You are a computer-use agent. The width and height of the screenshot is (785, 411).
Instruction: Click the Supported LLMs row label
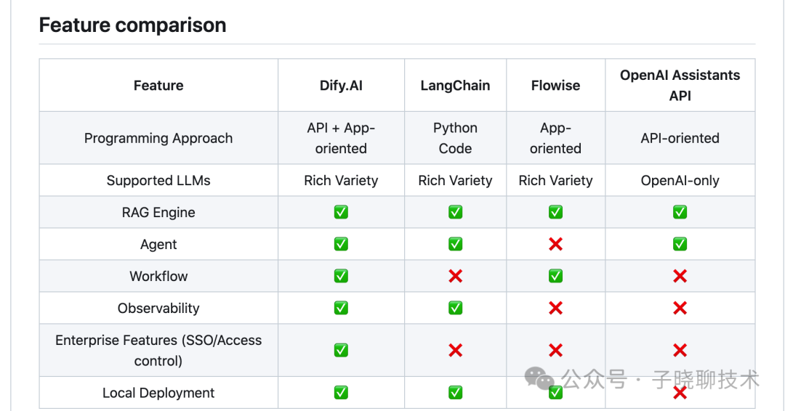coord(158,181)
